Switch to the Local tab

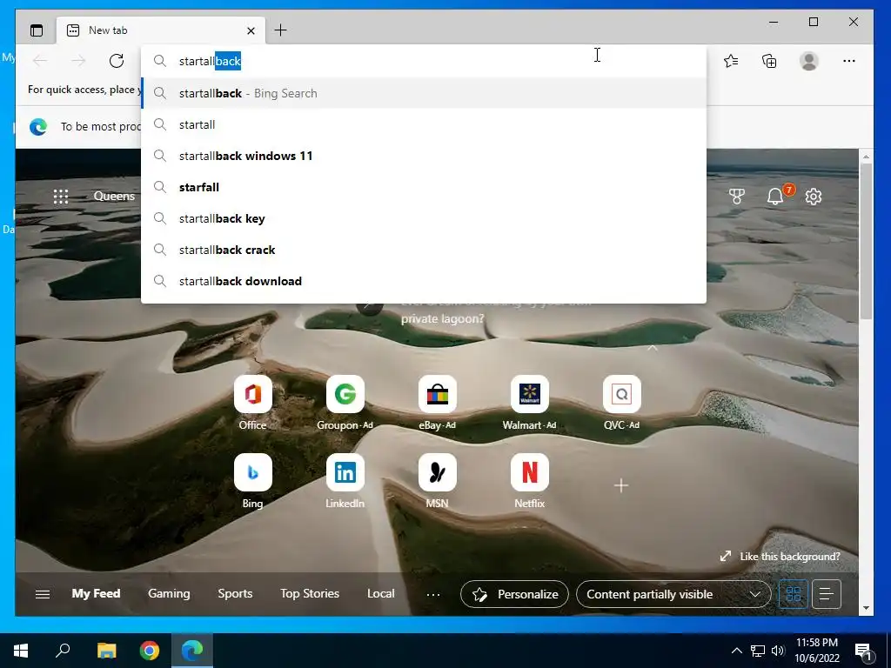click(x=381, y=593)
